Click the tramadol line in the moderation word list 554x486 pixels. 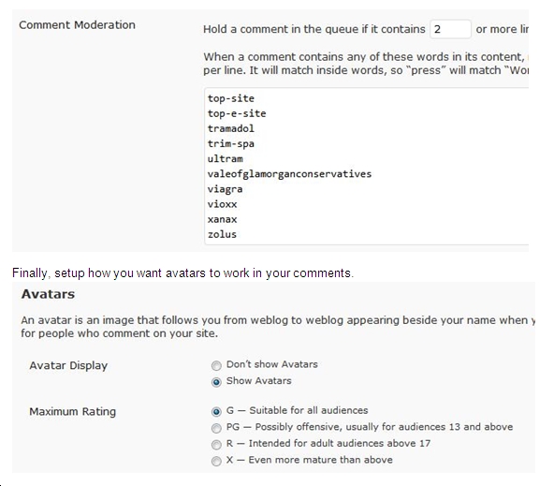(x=231, y=128)
